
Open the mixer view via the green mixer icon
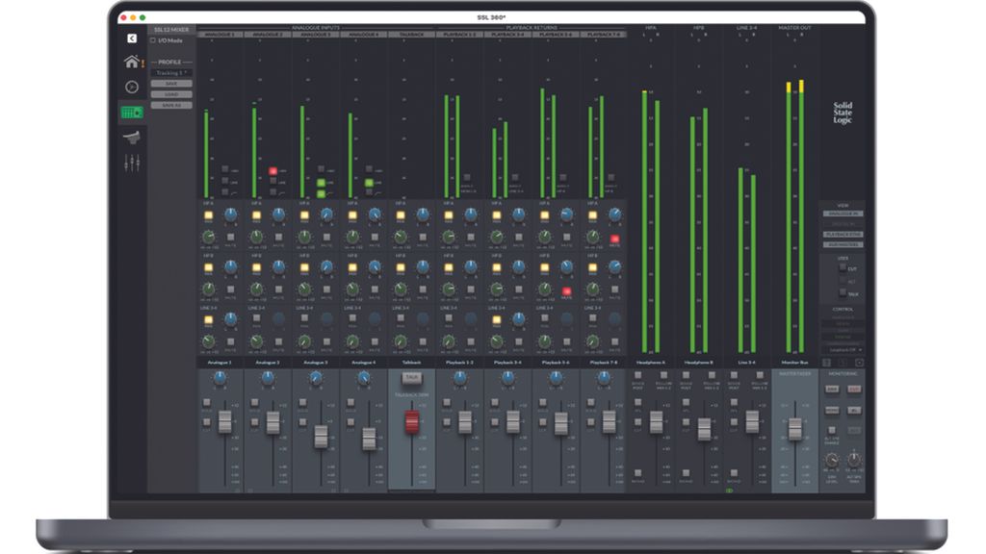coord(132,112)
